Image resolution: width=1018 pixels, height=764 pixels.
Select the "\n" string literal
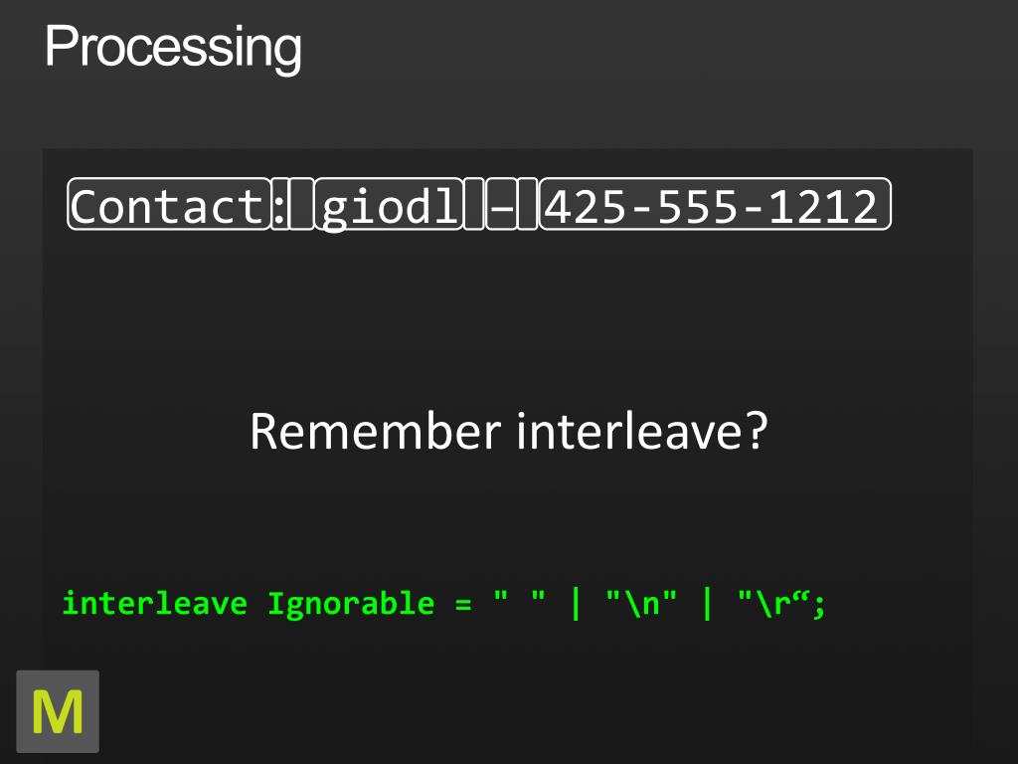pyautogui.click(x=641, y=603)
